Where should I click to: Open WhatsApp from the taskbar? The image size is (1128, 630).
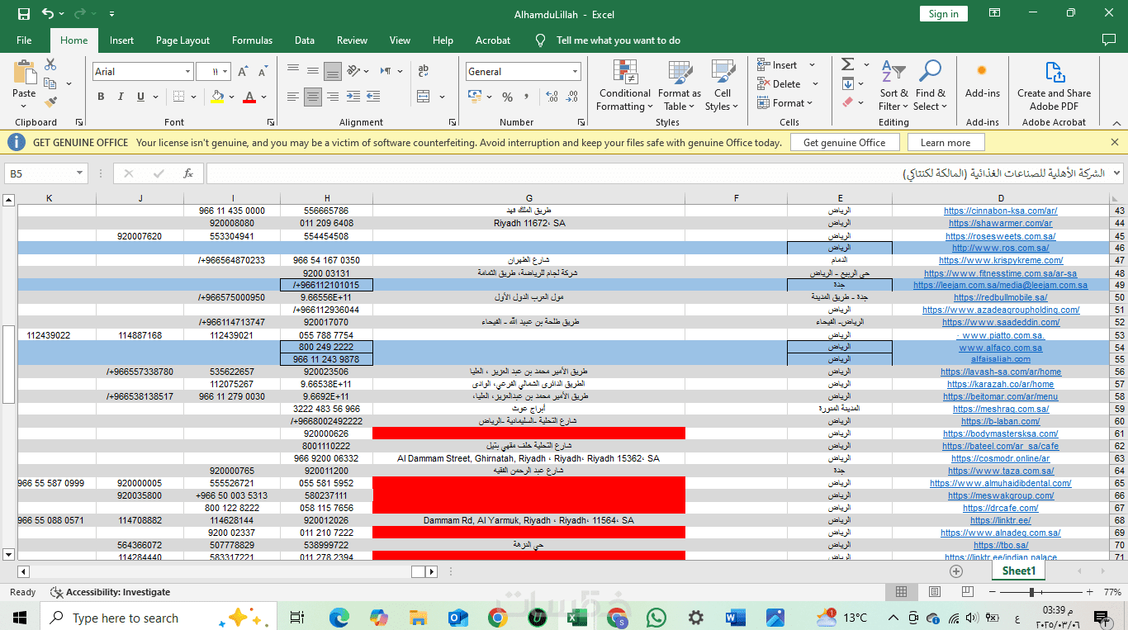point(656,618)
